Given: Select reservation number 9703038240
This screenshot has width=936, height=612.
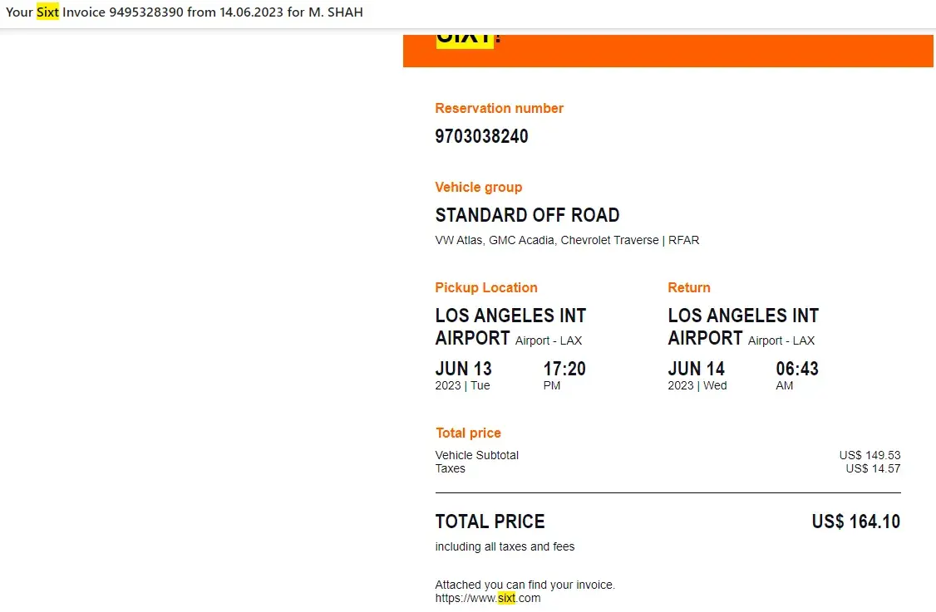Looking at the screenshot, I should pos(481,136).
